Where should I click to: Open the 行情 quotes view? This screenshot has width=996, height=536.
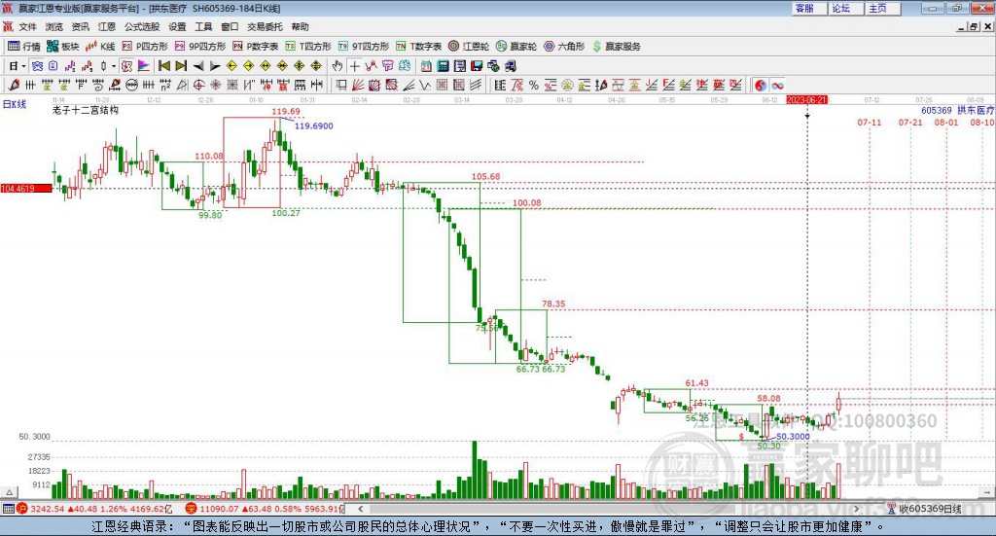coord(24,47)
